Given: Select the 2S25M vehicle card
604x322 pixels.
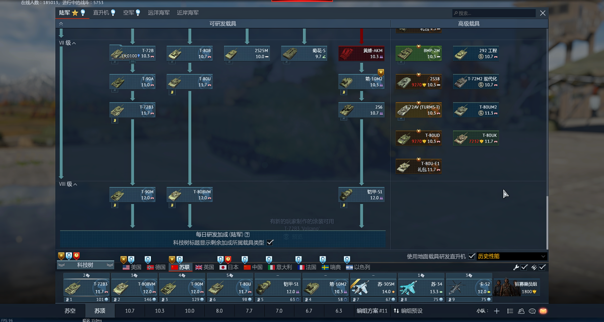Looking at the screenshot, I should [x=247, y=53].
